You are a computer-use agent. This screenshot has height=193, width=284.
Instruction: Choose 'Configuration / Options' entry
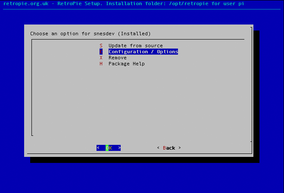click(143, 52)
